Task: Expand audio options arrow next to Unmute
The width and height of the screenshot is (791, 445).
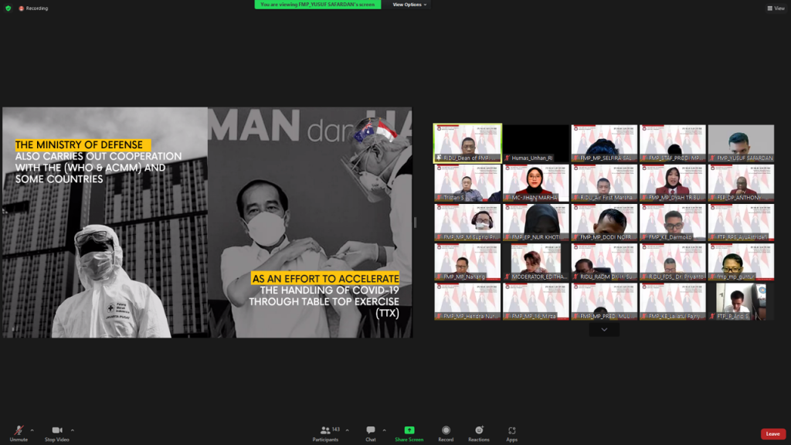Action: [32, 430]
